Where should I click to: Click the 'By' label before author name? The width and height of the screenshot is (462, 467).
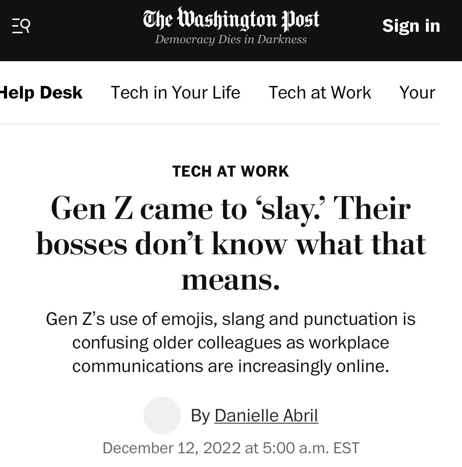[200, 415]
